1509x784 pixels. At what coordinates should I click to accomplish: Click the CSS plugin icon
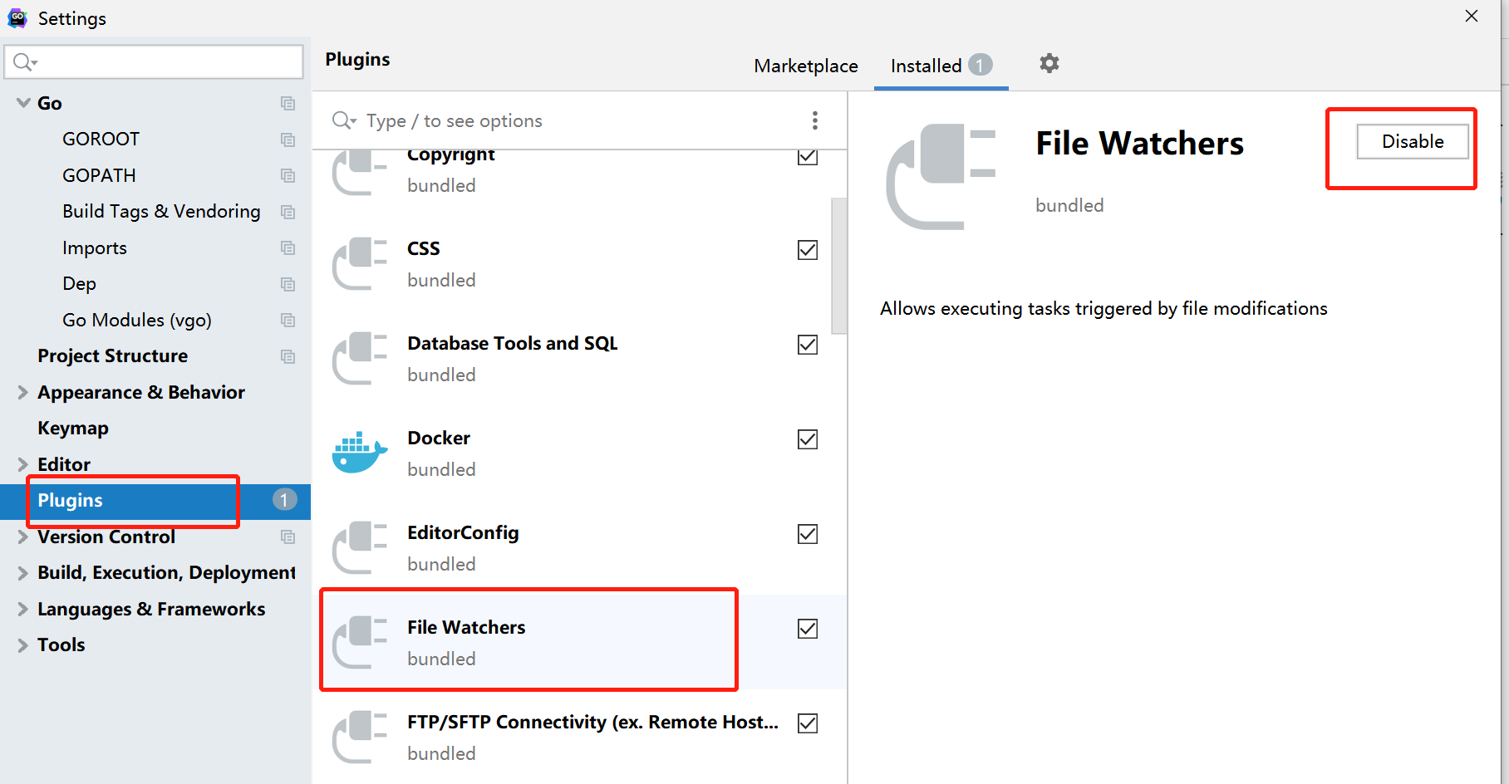pyautogui.click(x=359, y=264)
